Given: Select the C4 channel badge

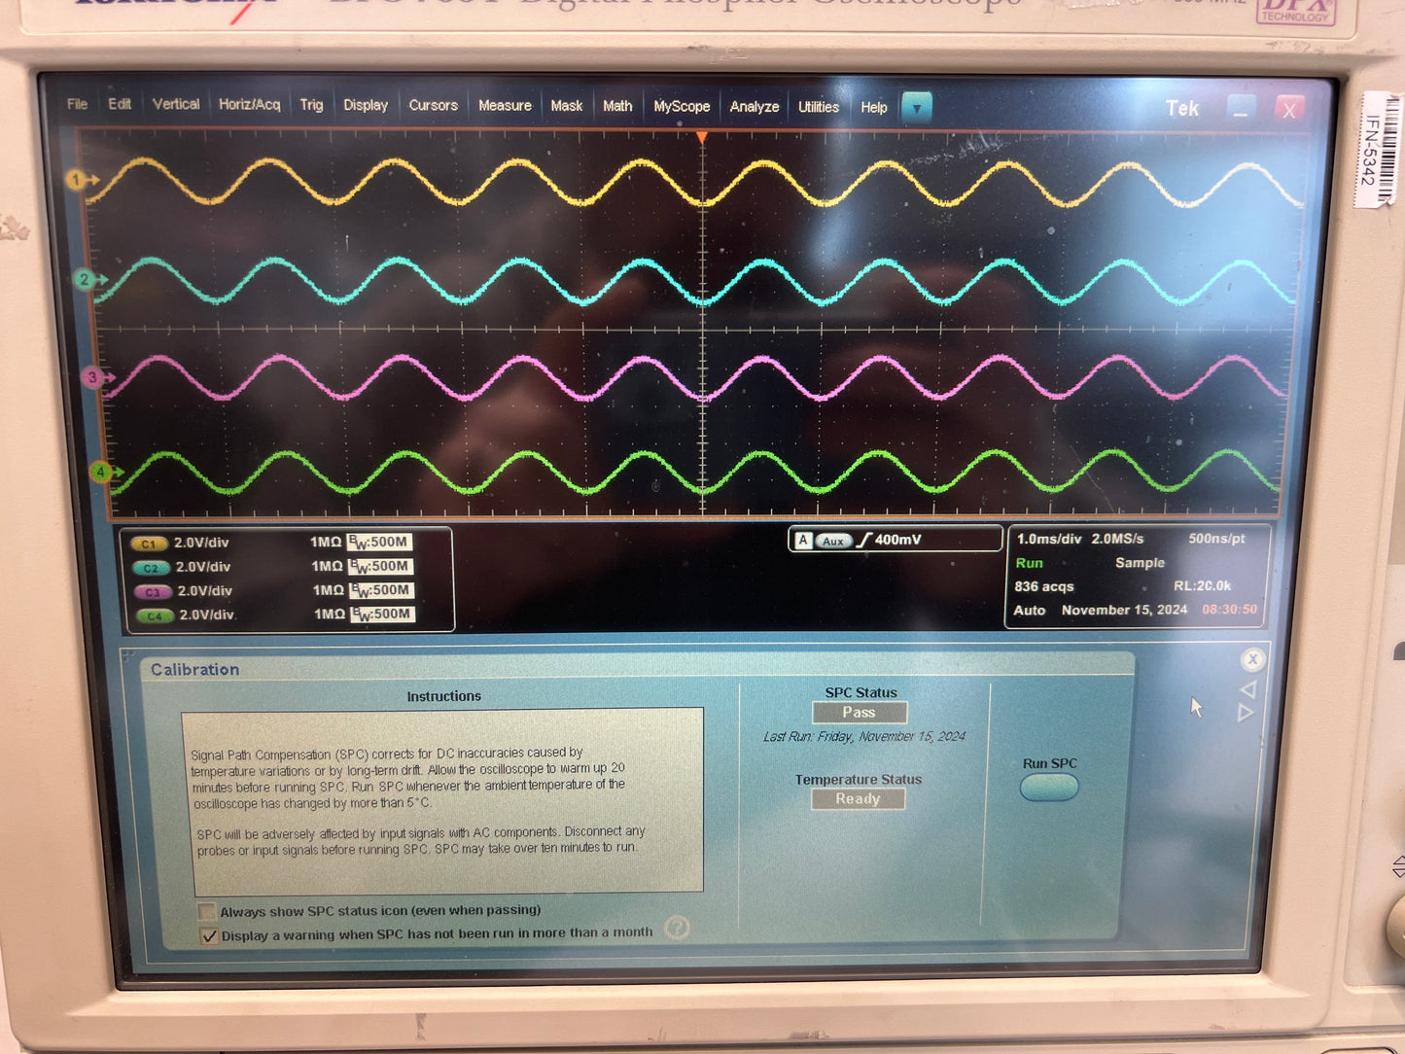Looking at the screenshot, I should [155, 616].
